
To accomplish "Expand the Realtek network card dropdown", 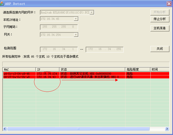I will (x=92, y=12).
